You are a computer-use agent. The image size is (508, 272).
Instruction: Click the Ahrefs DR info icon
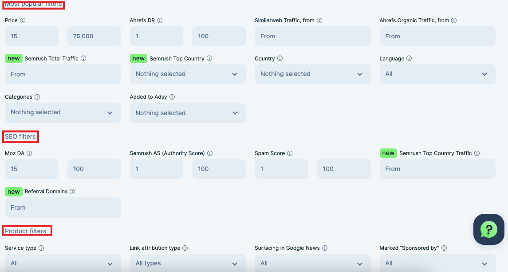[x=160, y=20]
